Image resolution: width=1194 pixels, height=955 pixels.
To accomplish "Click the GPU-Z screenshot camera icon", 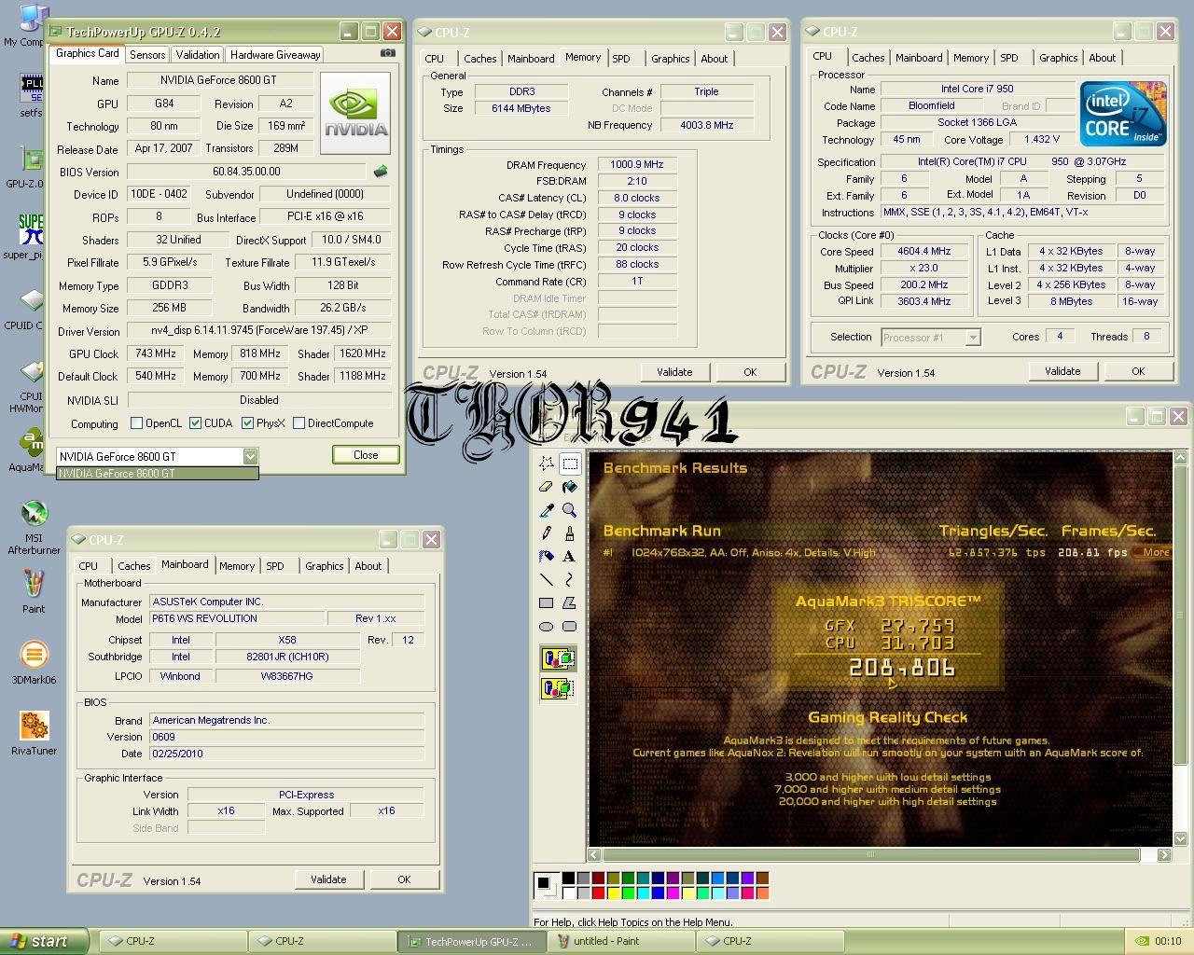I will tap(388, 53).
